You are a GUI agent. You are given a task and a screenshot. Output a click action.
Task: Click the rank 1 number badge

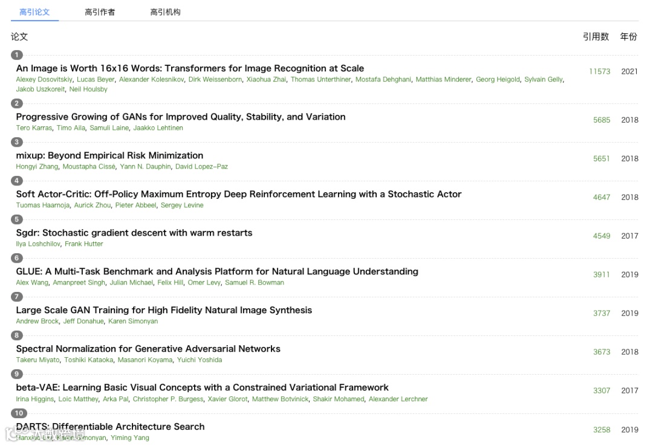(17, 55)
